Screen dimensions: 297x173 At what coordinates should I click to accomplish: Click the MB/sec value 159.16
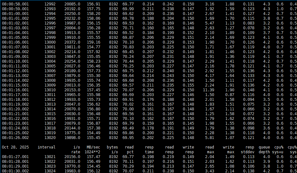click(93, 42)
